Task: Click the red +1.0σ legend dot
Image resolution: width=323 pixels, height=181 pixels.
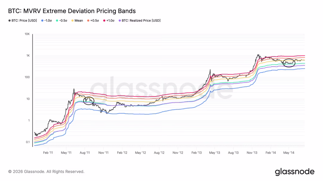Action: 104,20
